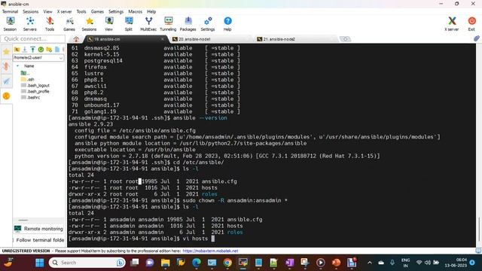482x271 pixels.
Task: Show hidden system tray icons
Action: (370, 263)
